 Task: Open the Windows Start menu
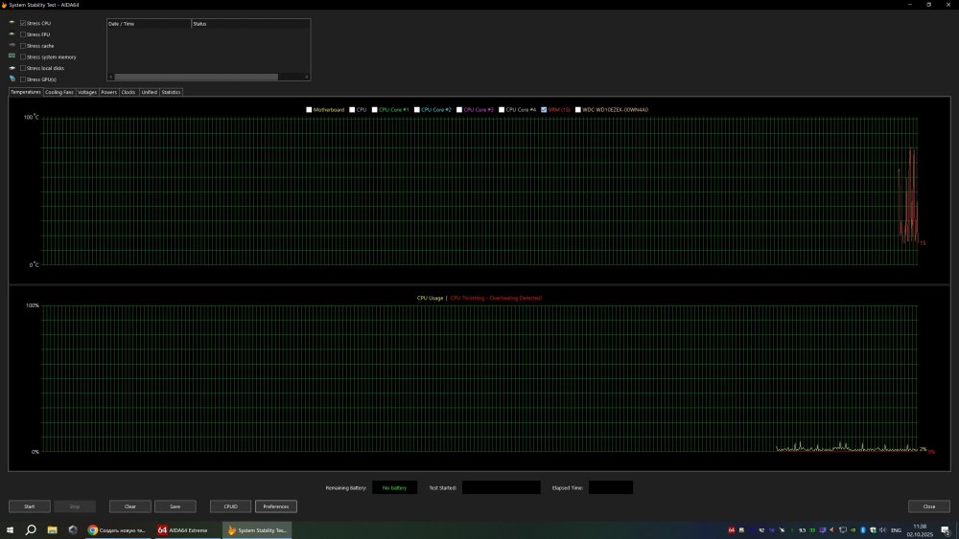[x=11, y=529]
